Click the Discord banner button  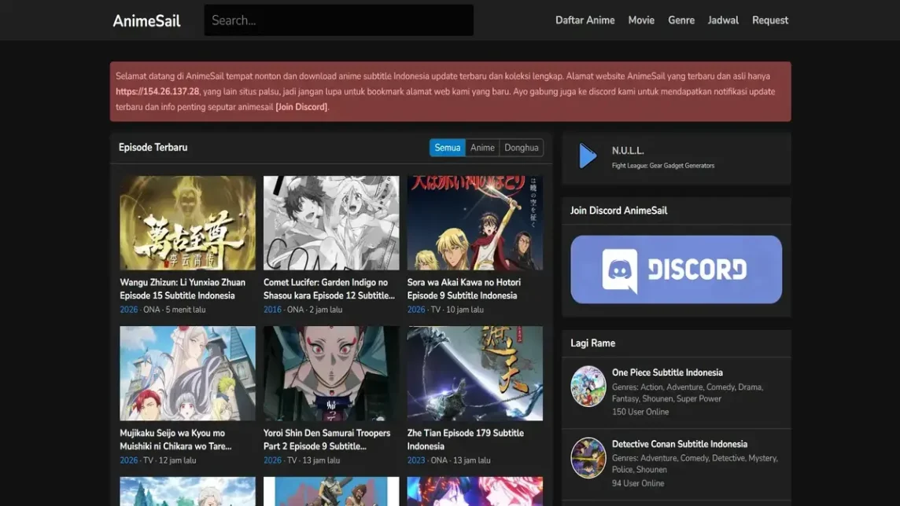click(676, 269)
